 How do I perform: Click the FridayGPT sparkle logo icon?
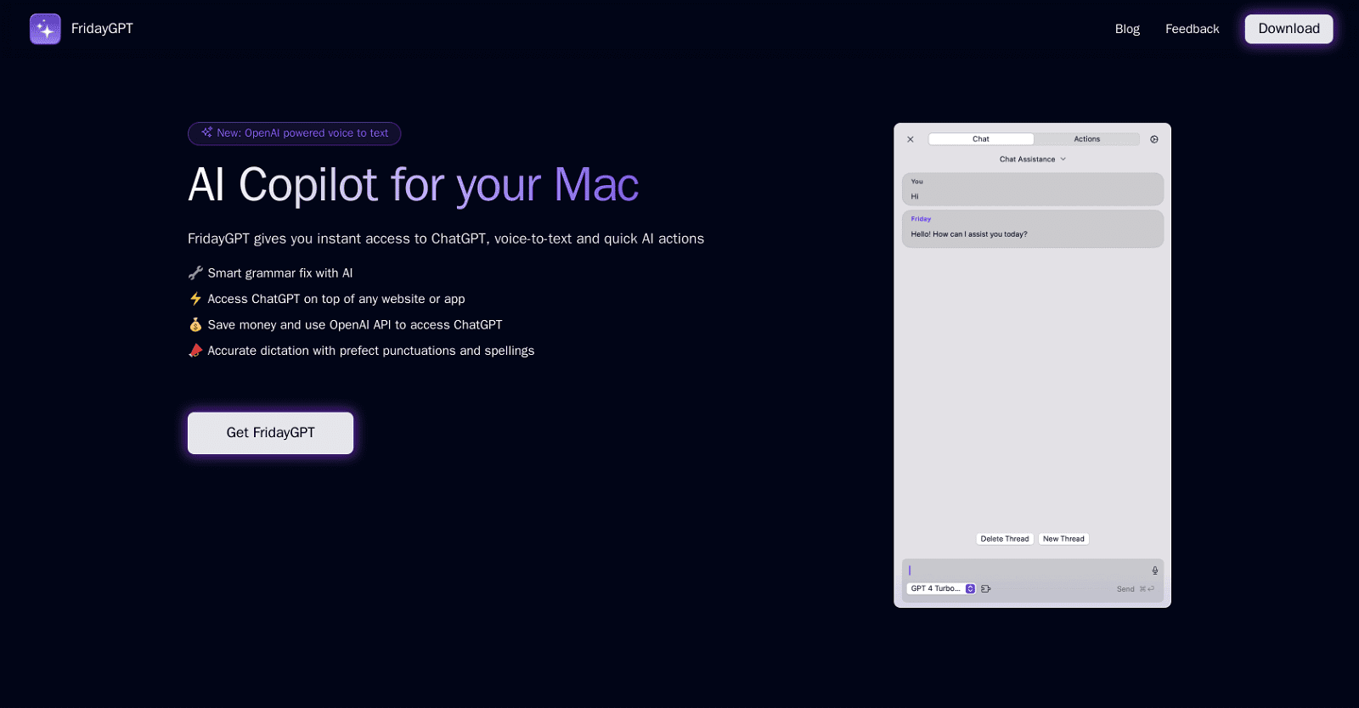[45, 29]
